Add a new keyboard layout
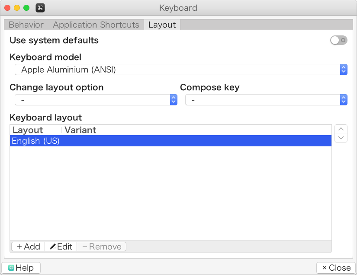This screenshot has width=357, height=275. coord(28,247)
